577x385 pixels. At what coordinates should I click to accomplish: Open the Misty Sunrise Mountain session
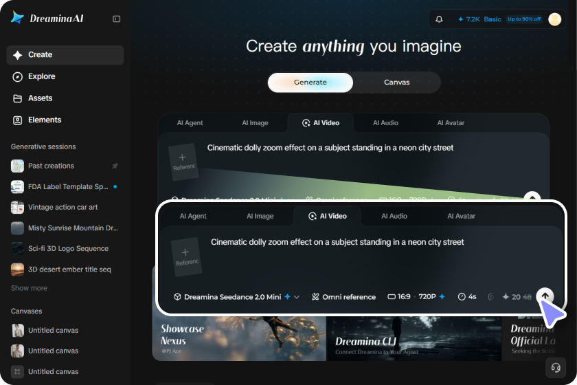coord(65,228)
